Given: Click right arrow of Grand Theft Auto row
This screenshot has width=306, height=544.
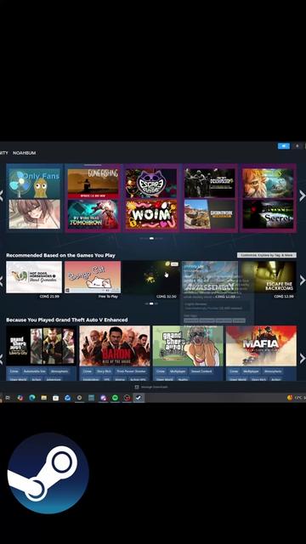Looking at the screenshot, I should 303,358.
